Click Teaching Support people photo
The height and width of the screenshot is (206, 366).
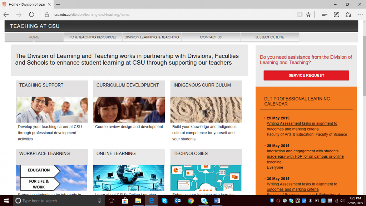coord(52,110)
